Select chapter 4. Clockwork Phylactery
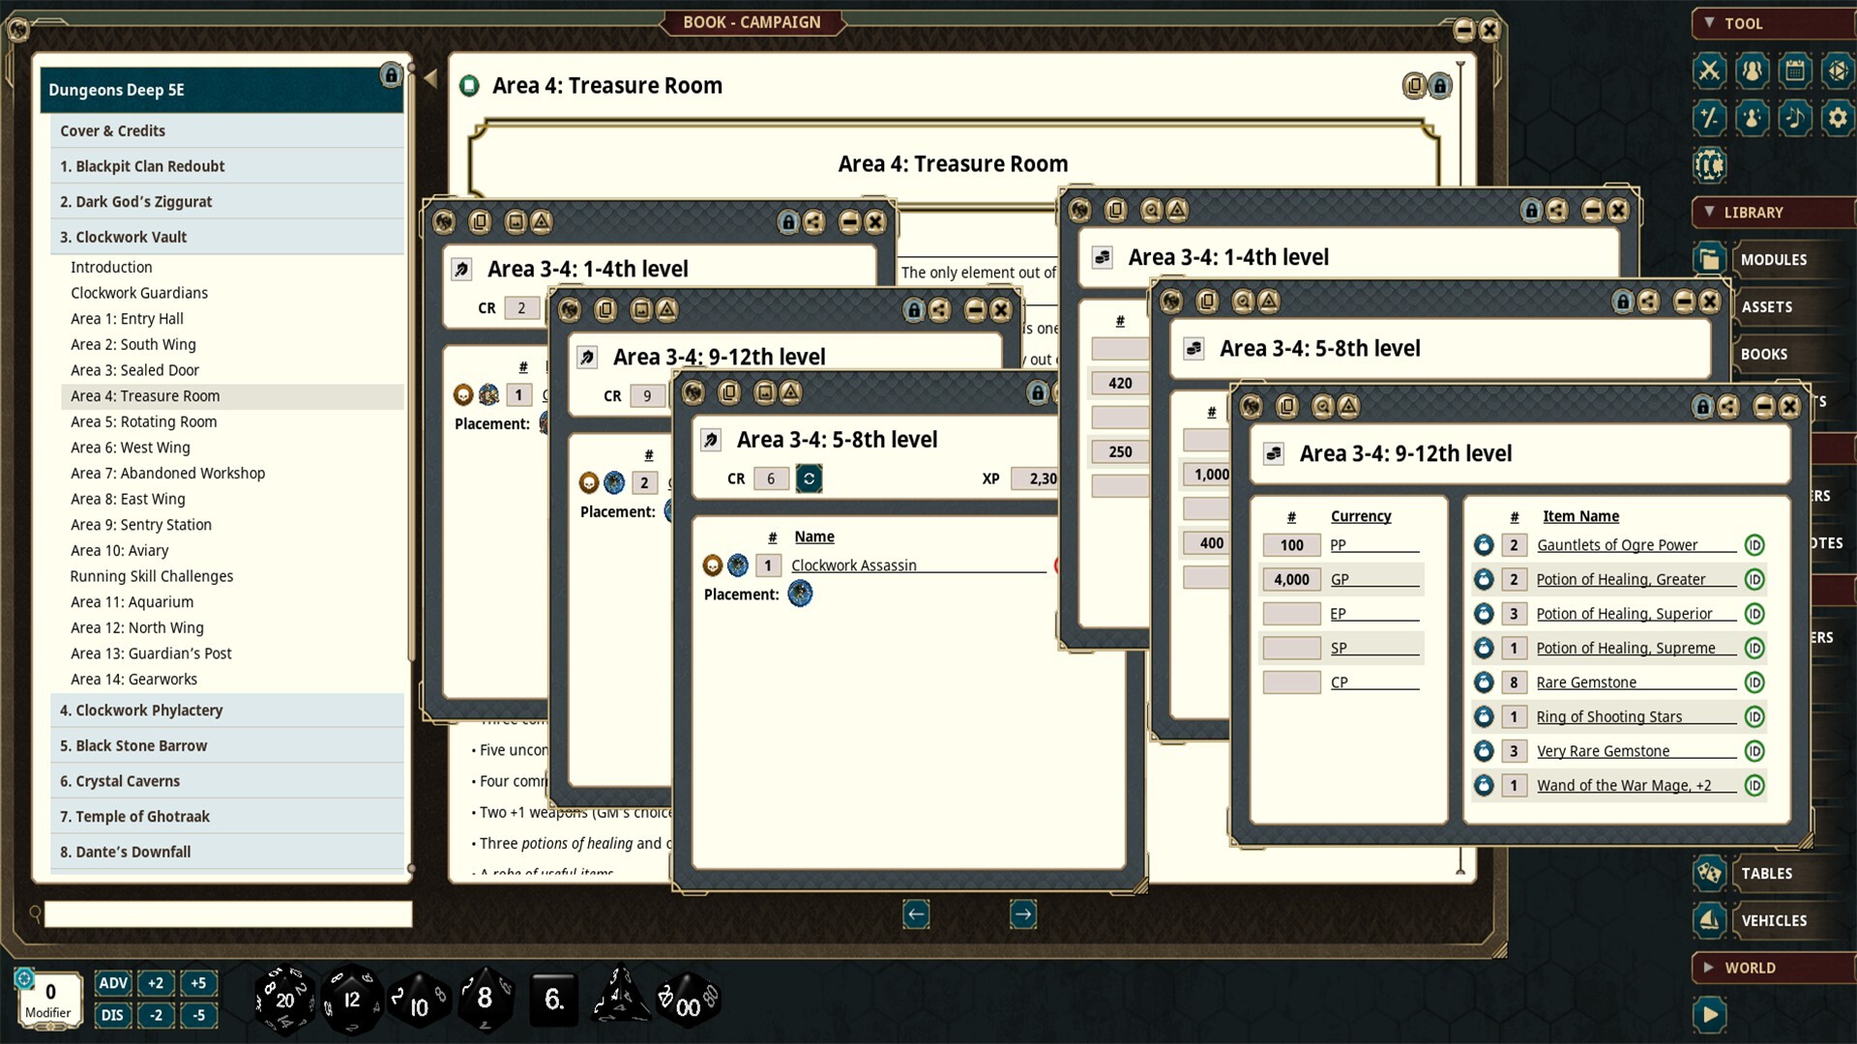The width and height of the screenshot is (1857, 1044). tap(141, 710)
